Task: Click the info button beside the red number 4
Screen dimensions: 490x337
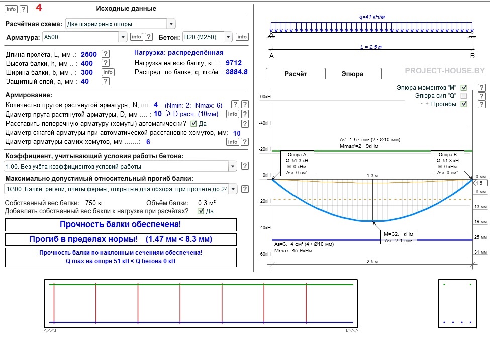Action: (11, 9)
